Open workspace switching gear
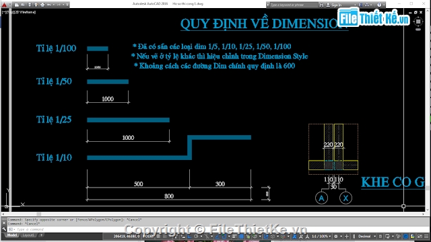The width and height of the screenshot is (431, 242). click(335, 236)
